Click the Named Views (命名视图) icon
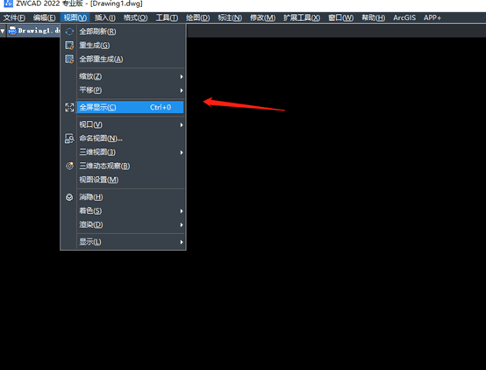The height and width of the screenshot is (370, 486). click(69, 139)
